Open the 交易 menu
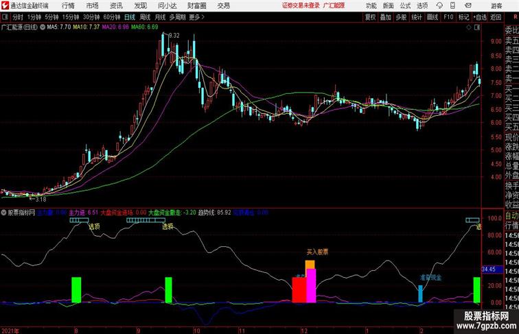The image size is (519, 334). (223, 5)
